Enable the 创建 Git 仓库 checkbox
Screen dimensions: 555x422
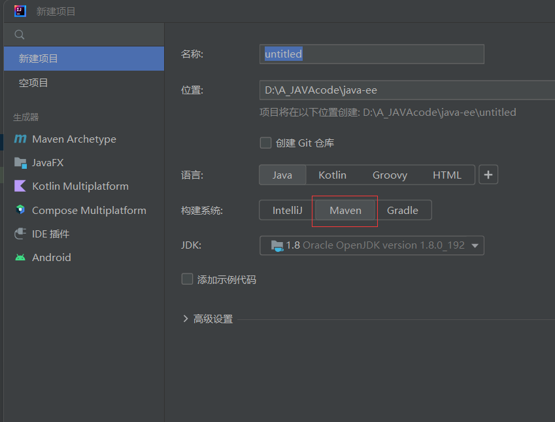tap(265, 143)
